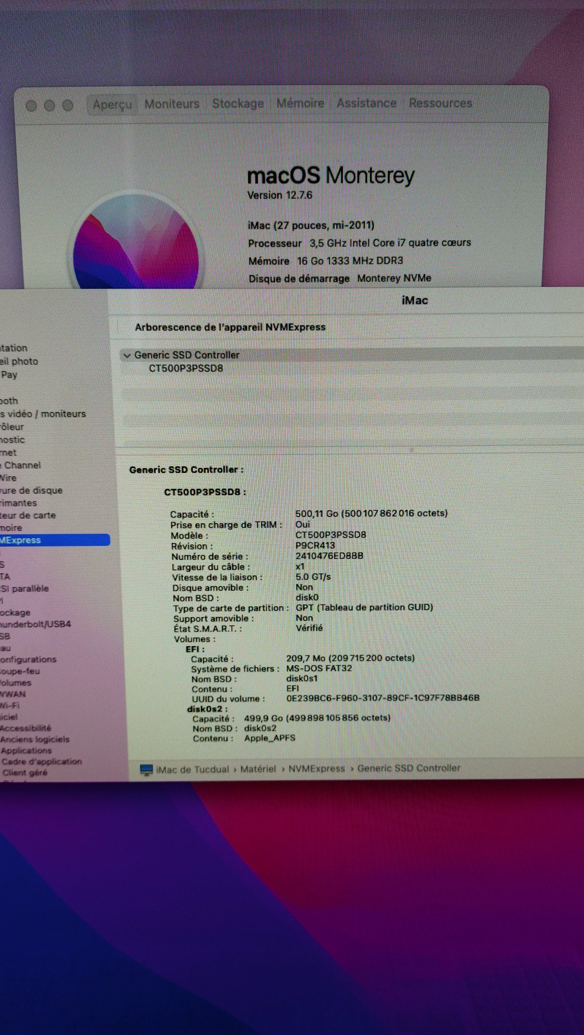Select the highlighted NVMExpress sidebar item
Viewport: 584px width, 1035px height.
pos(55,540)
